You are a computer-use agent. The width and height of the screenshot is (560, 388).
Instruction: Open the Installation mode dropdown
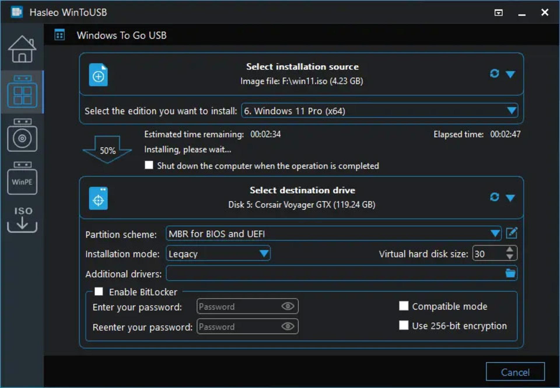coord(218,253)
